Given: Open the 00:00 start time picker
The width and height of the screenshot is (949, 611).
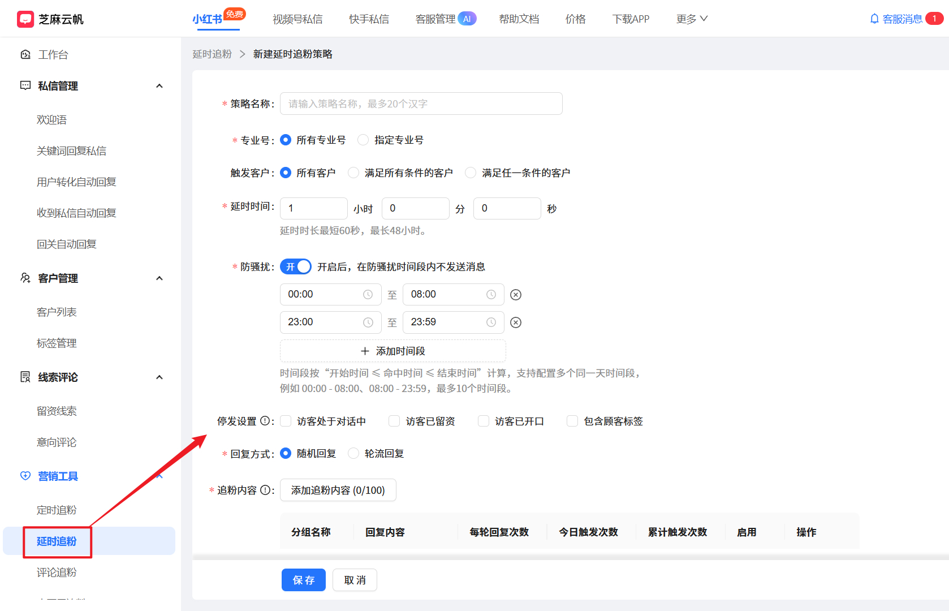Looking at the screenshot, I should tap(331, 295).
